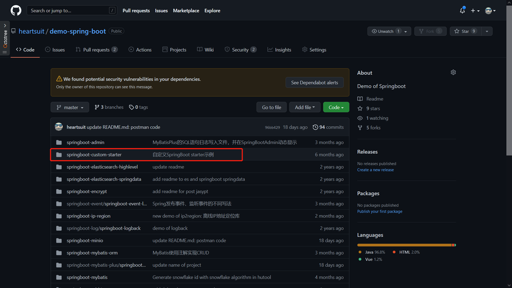Click folder icon of springboot-encrypt row

59,191
